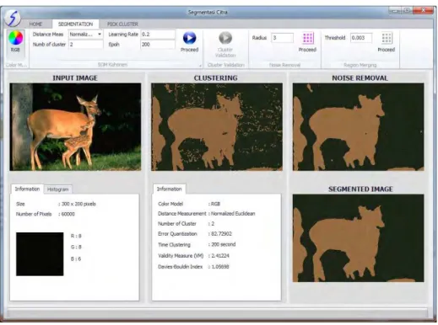Click the Epoh value field

click(x=158, y=45)
